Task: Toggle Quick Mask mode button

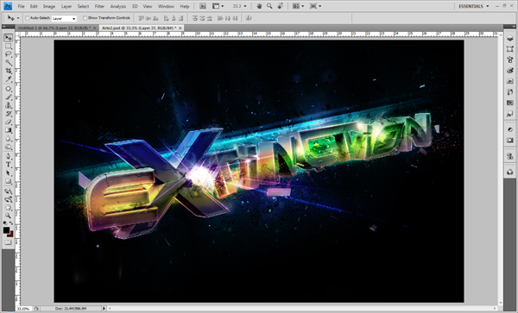Action: coord(8,242)
